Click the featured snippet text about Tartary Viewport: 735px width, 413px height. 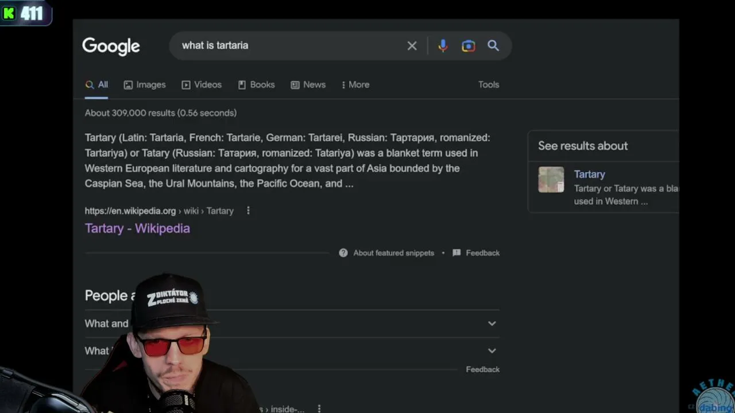[x=288, y=161]
